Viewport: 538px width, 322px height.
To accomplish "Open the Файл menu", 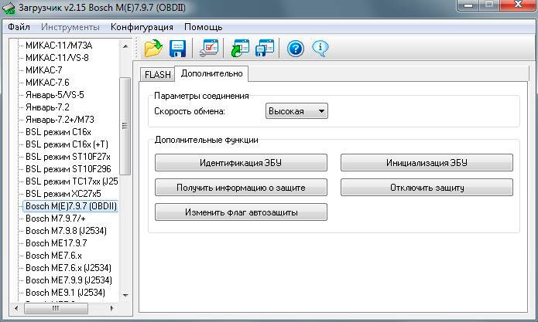I will (x=19, y=27).
